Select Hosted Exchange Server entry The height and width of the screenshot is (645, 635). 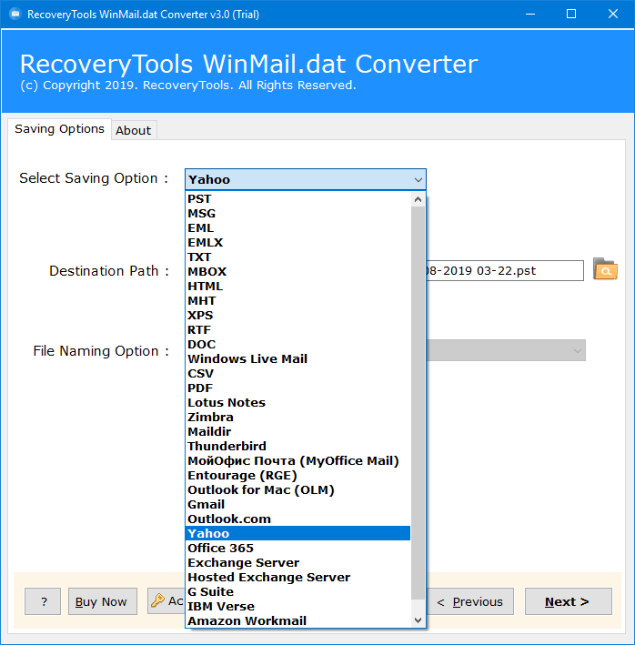[x=297, y=577]
